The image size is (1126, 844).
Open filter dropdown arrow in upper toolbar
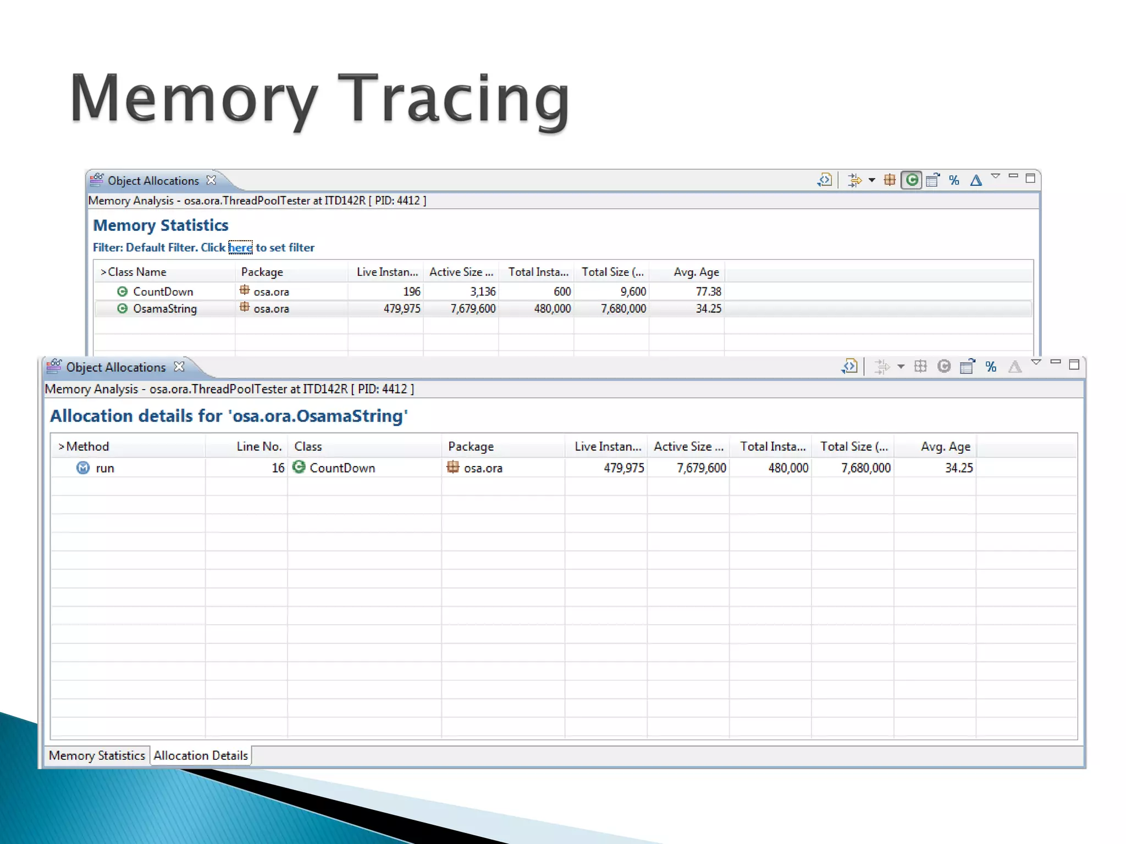point(871,180)
